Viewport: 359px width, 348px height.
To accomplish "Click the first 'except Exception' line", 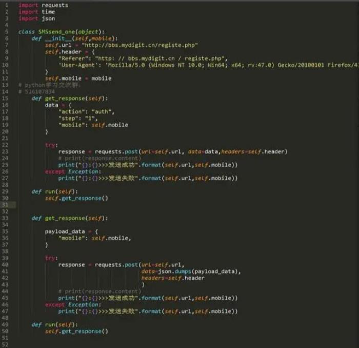I will (x=73, y=171).
